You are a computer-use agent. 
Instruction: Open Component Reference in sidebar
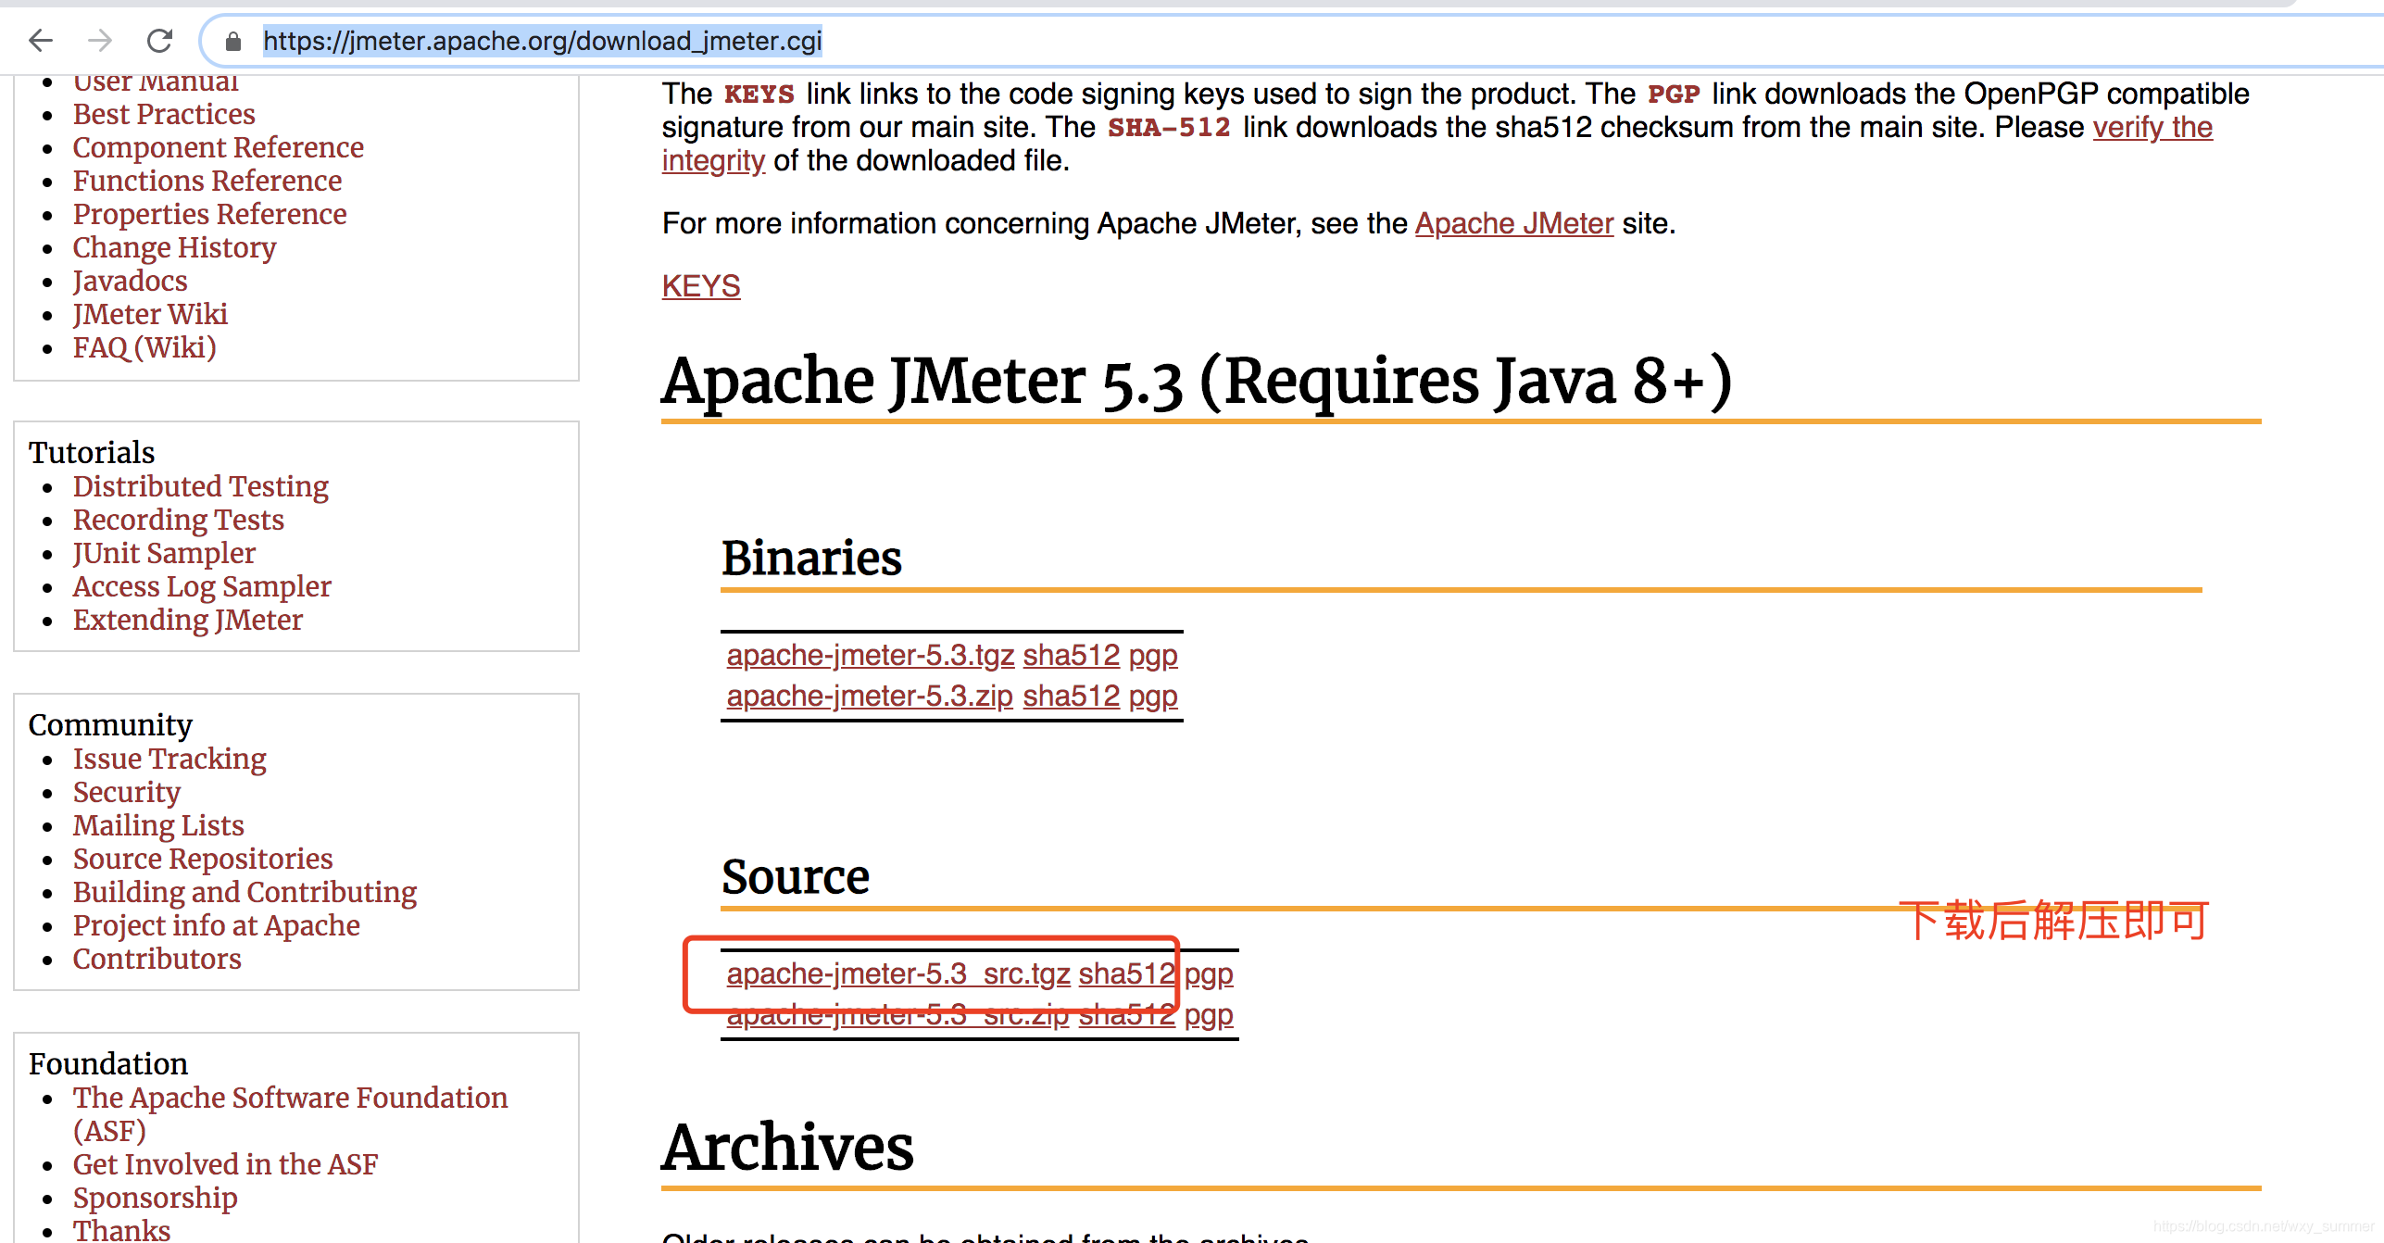coord(218,147)
